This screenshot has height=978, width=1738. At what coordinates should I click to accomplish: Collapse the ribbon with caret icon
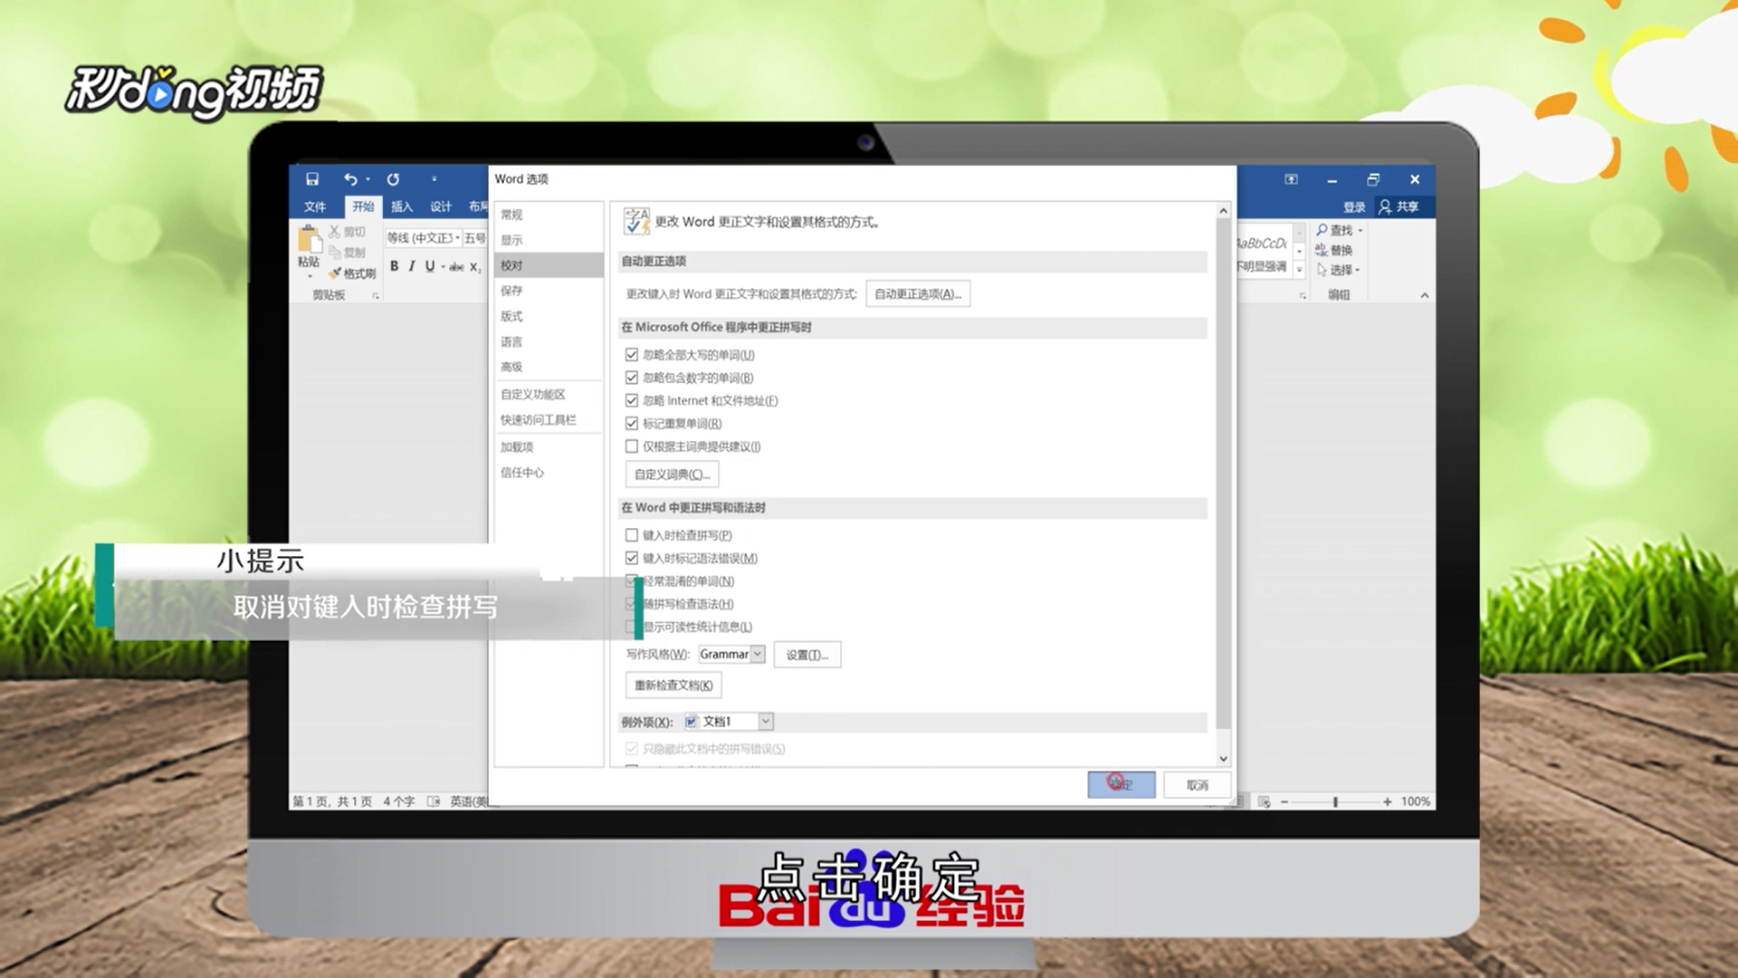[x=1425, y=295]
